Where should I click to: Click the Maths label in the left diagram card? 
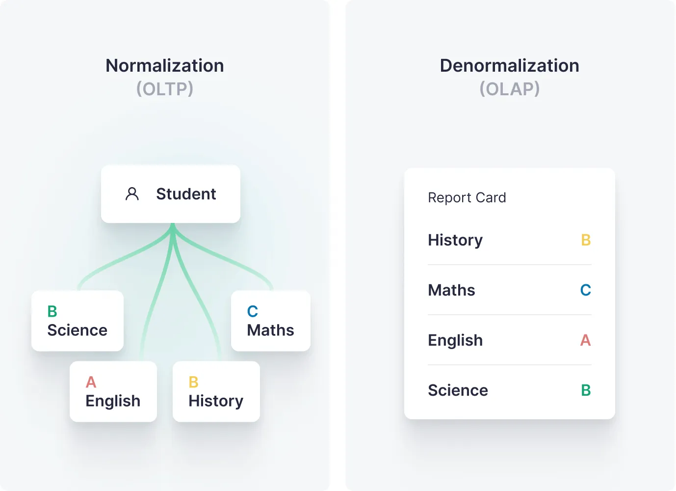pyautogui.click(x=270, y=330)
